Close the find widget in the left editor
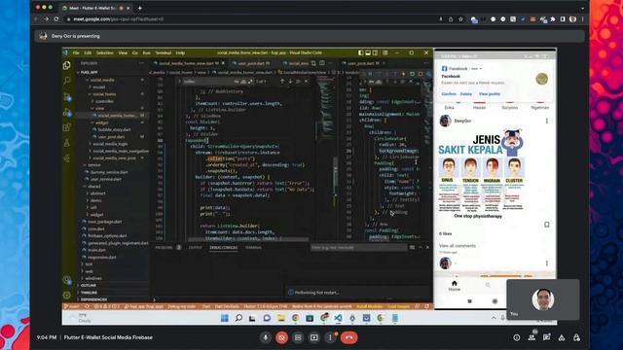The image size is (623, 350). point(306,82)
